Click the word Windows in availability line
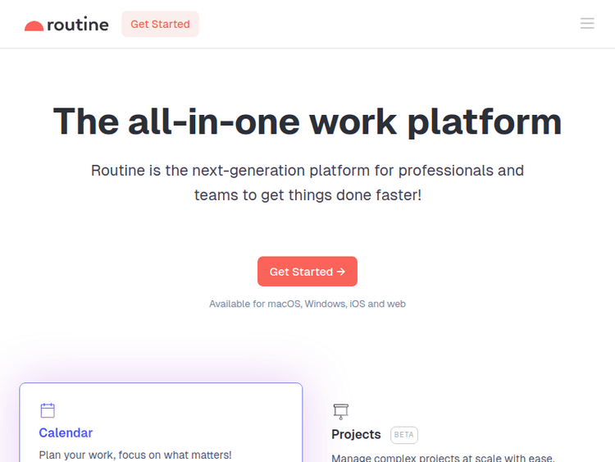The width and height of the screenshot is (615, 462). coord(325,304)
